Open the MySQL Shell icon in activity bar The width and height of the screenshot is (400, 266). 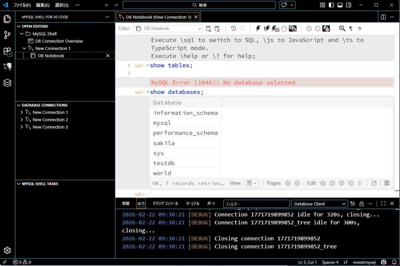(7, 67)
